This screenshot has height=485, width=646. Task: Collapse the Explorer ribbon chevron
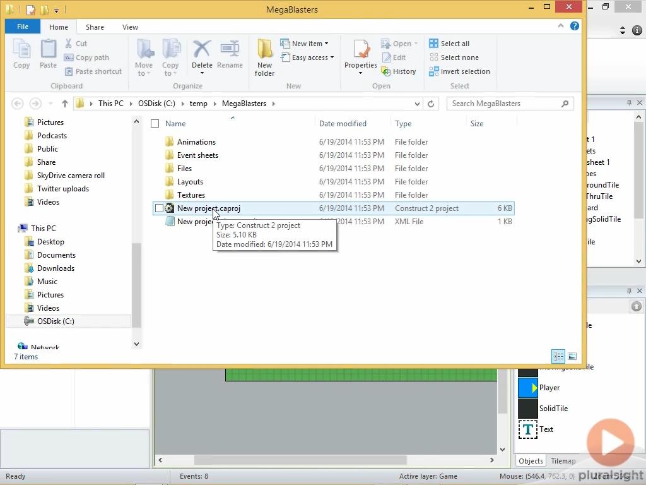[x=561, y=26]
